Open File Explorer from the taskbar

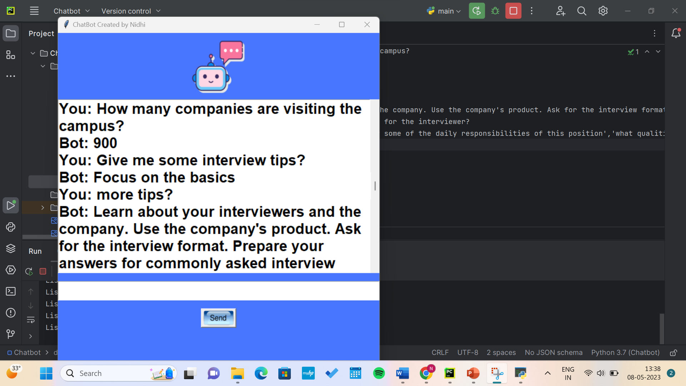coord(237,373)
